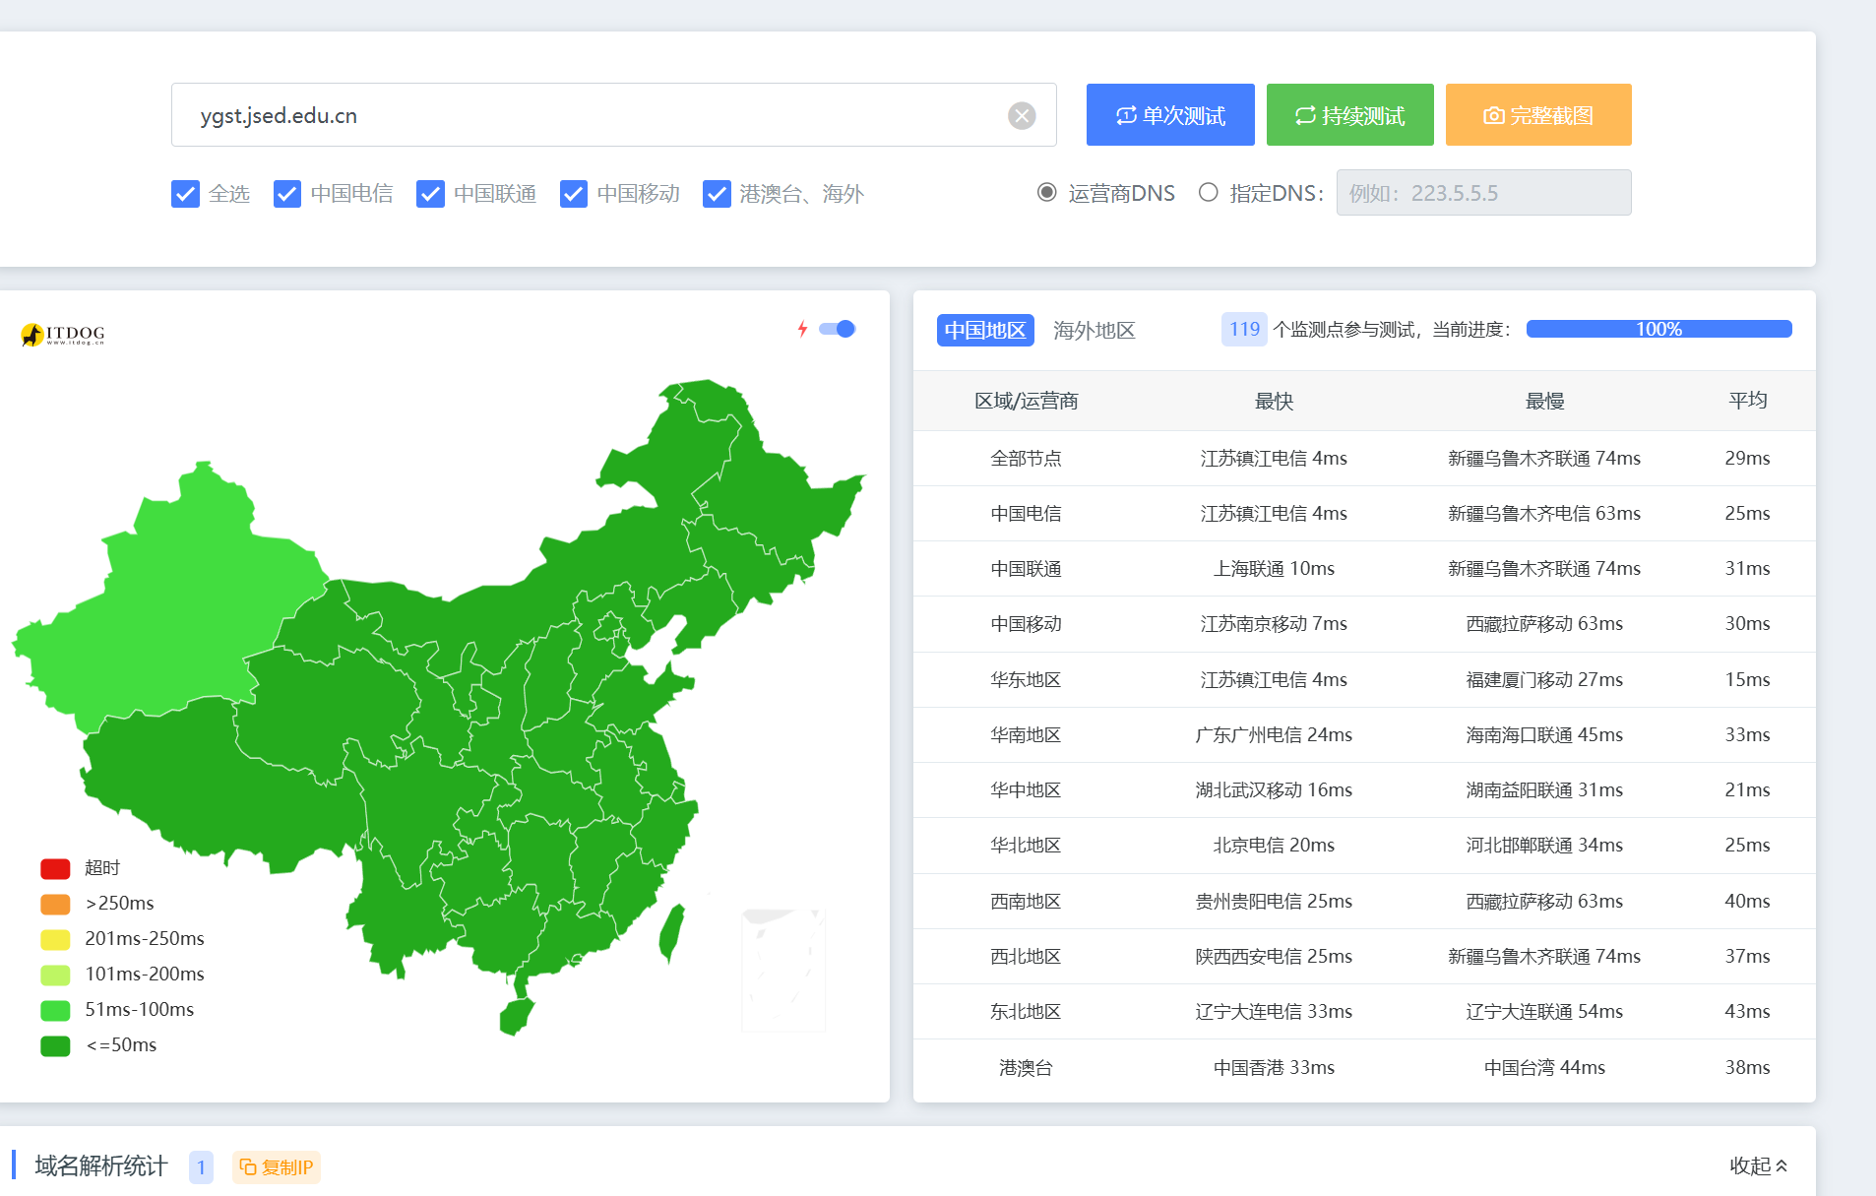This screenshot has width=1876, height=1196.
Task: Click the ITDOG logo on the map
Action: coord(63,335)
